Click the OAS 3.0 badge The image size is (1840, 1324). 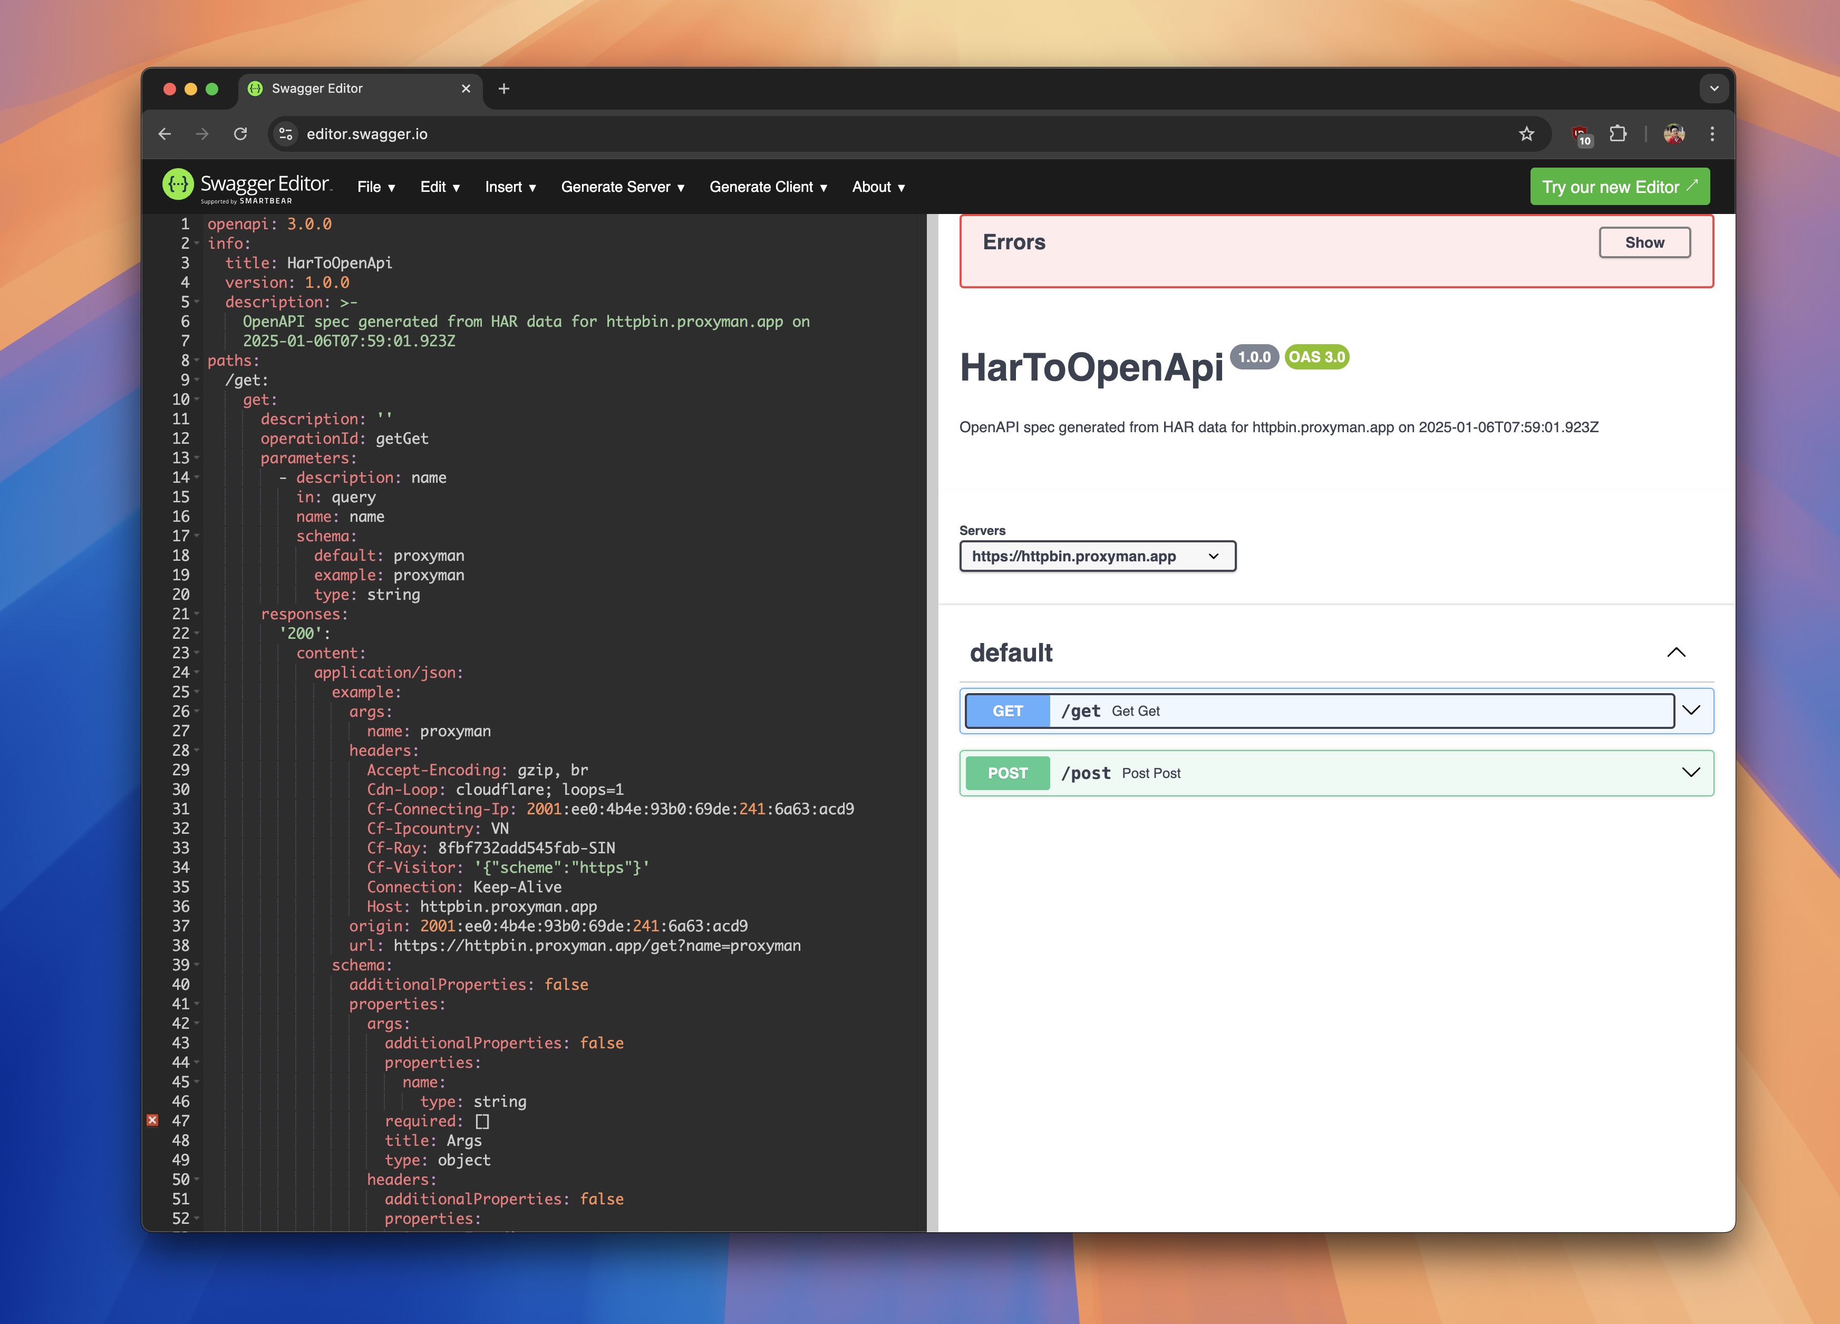(1316, 357)
